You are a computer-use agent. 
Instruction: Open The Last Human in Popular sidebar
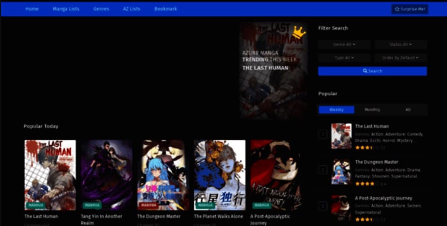coord(372,126)
